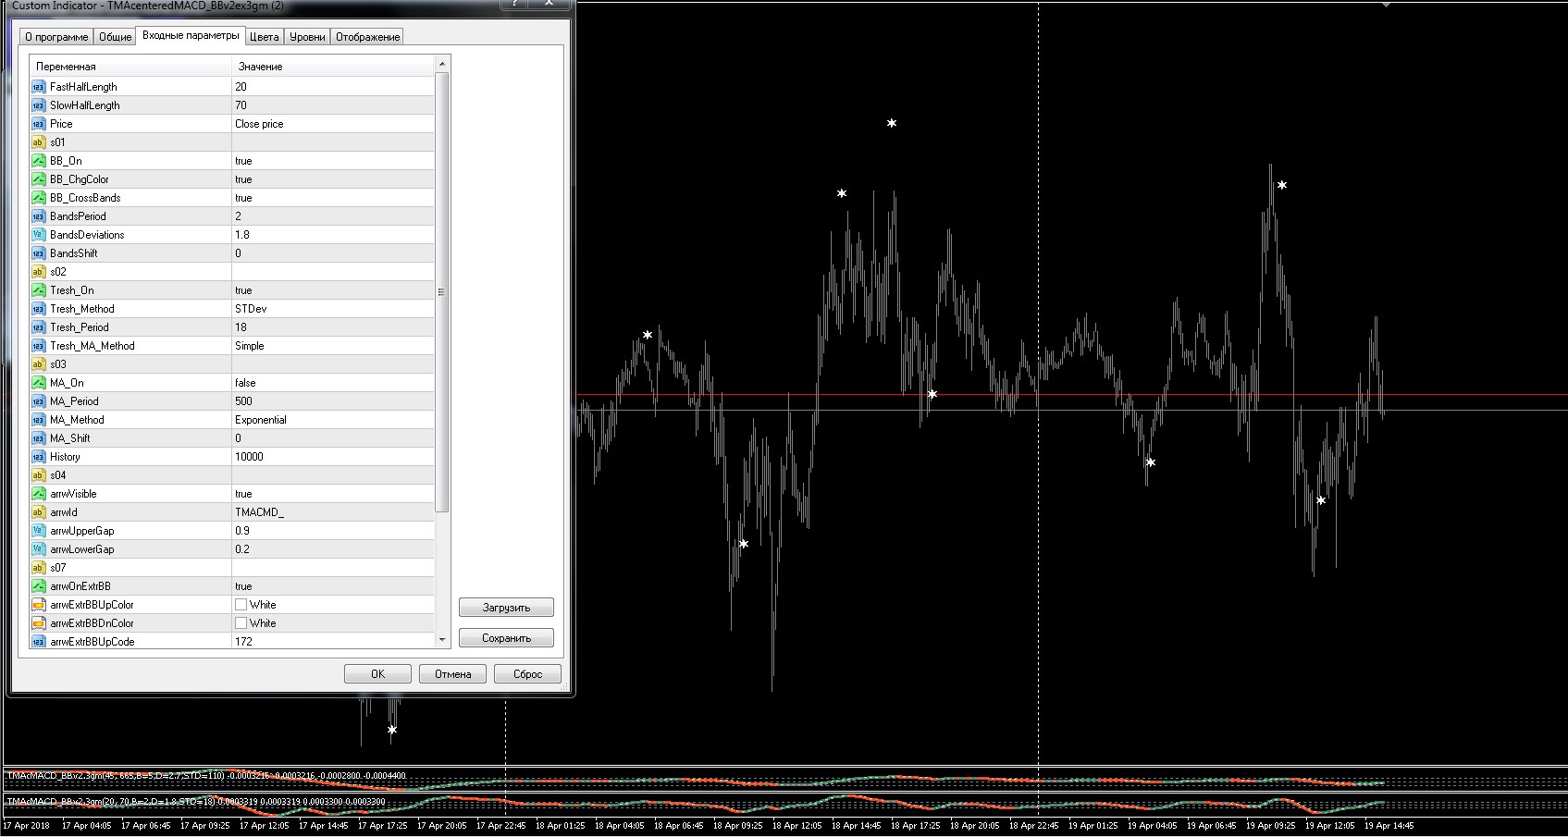Image resolution: width=1568 pixels, height=837 pixels.
Task: Click the MA_On boolean icon
Action: coord(39,383)
